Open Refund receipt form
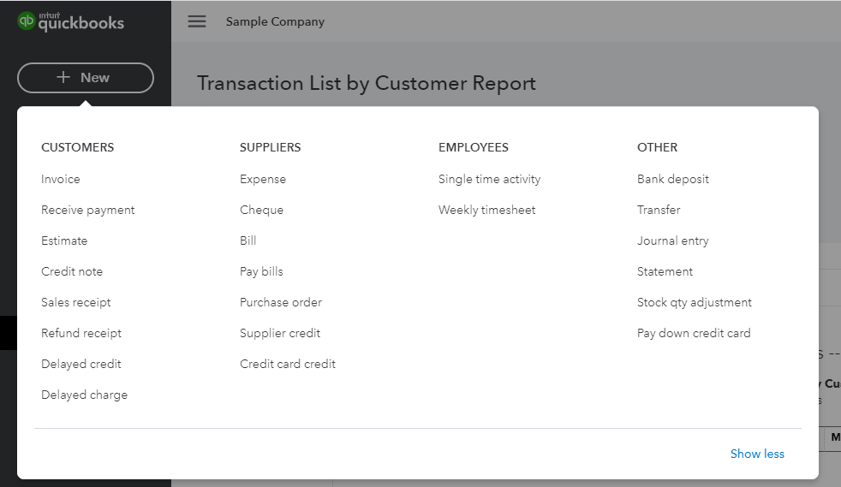Viewport: 841px width, 487px height. click(81, 333)
